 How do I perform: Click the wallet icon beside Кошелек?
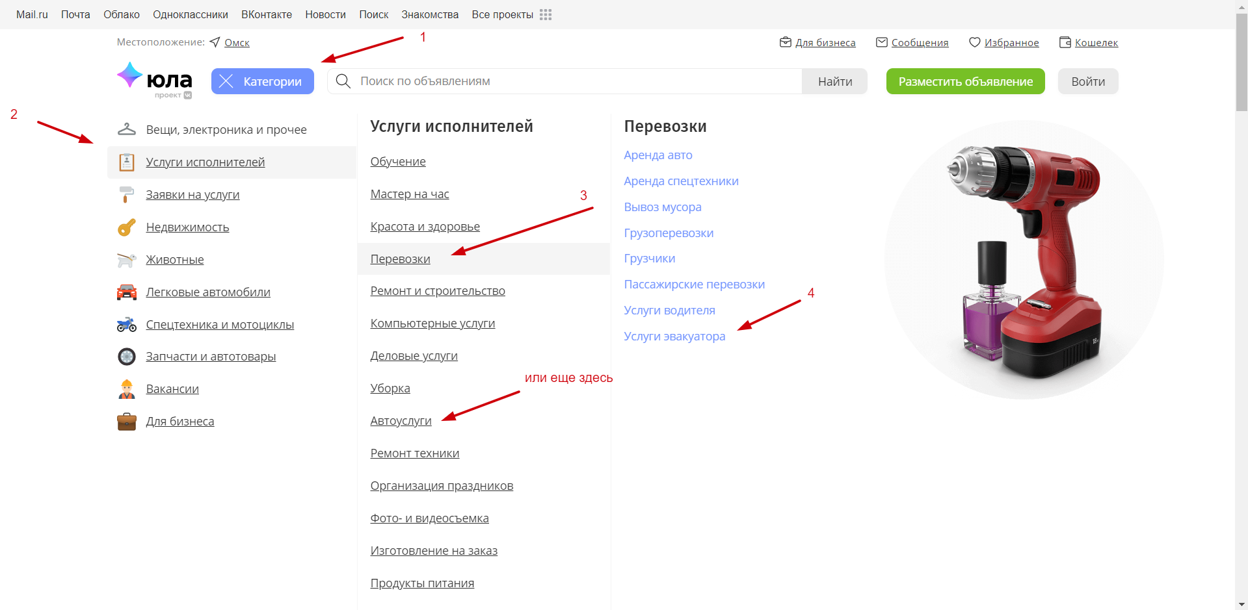coord(1065,42)
